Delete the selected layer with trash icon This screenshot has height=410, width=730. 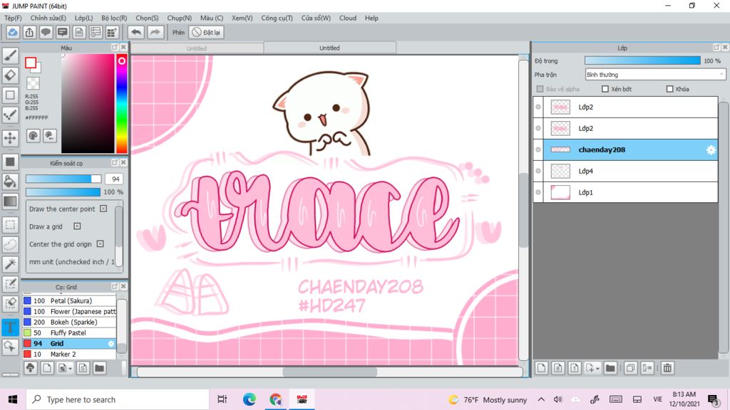[667, 368]
